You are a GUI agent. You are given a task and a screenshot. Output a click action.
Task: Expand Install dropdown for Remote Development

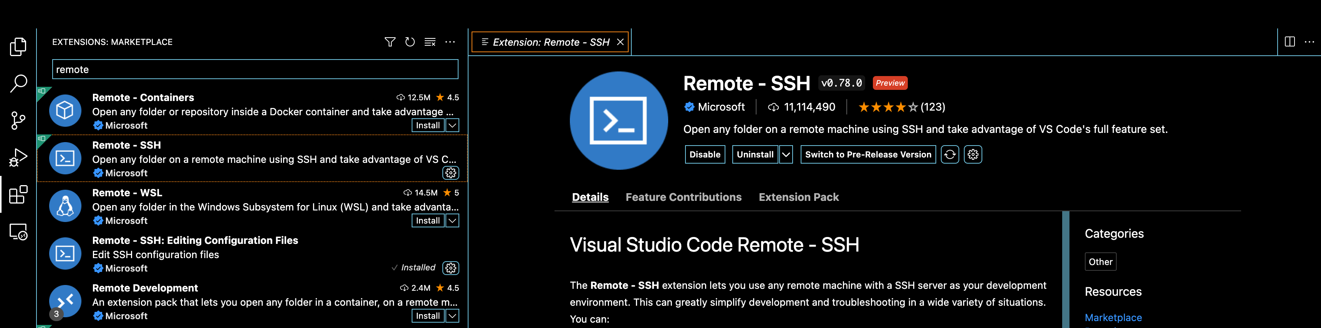[452, 316]
